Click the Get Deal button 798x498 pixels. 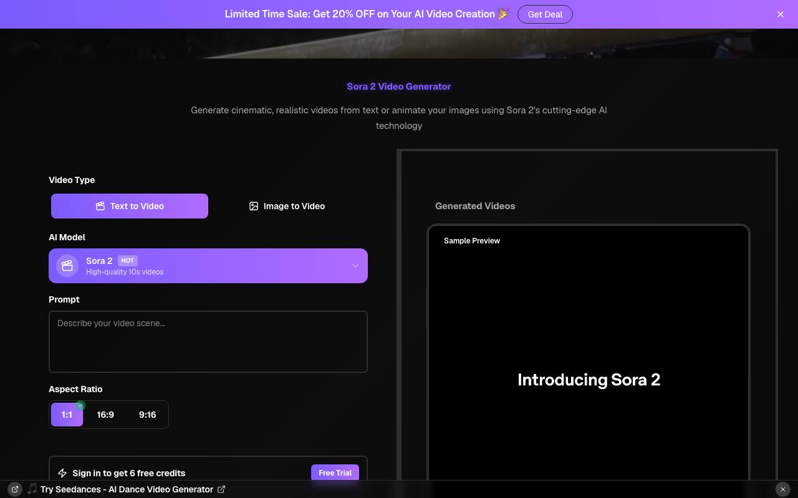tap(545, 14)
